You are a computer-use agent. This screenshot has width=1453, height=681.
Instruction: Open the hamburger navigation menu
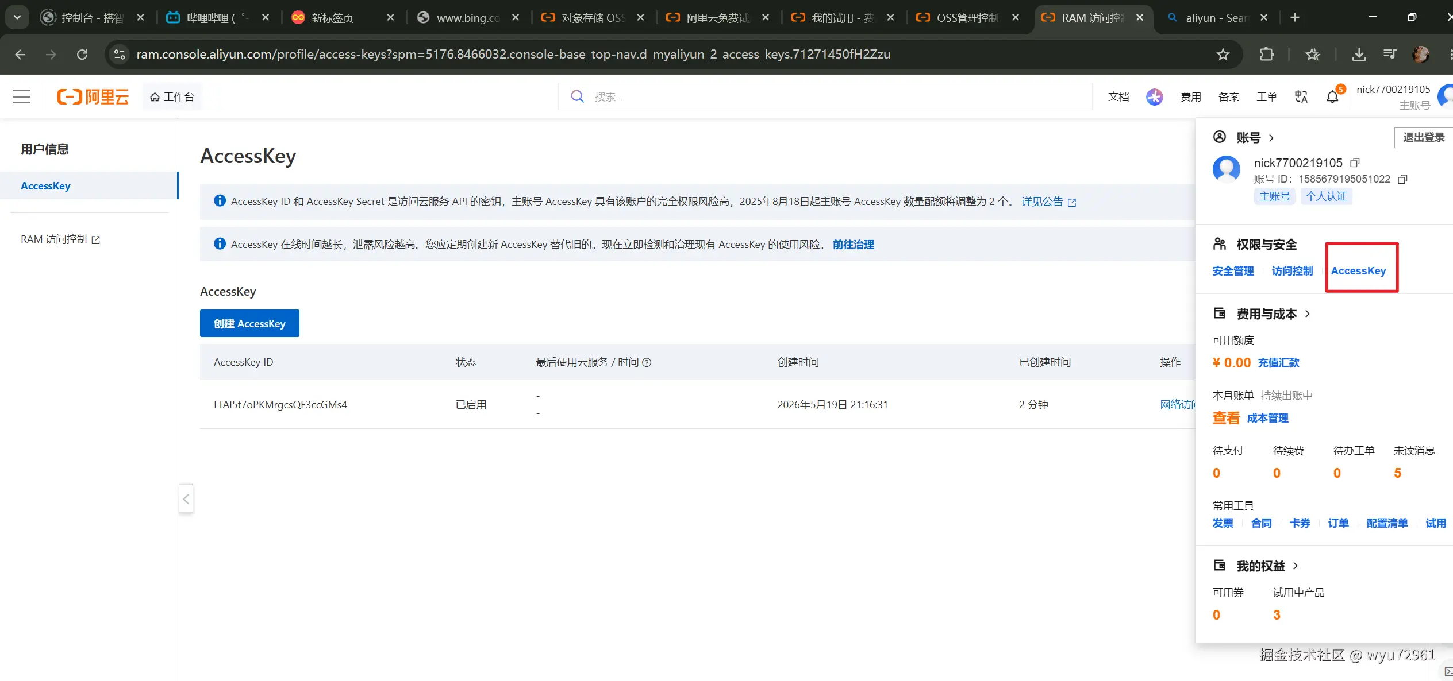[x=22, y=96]
